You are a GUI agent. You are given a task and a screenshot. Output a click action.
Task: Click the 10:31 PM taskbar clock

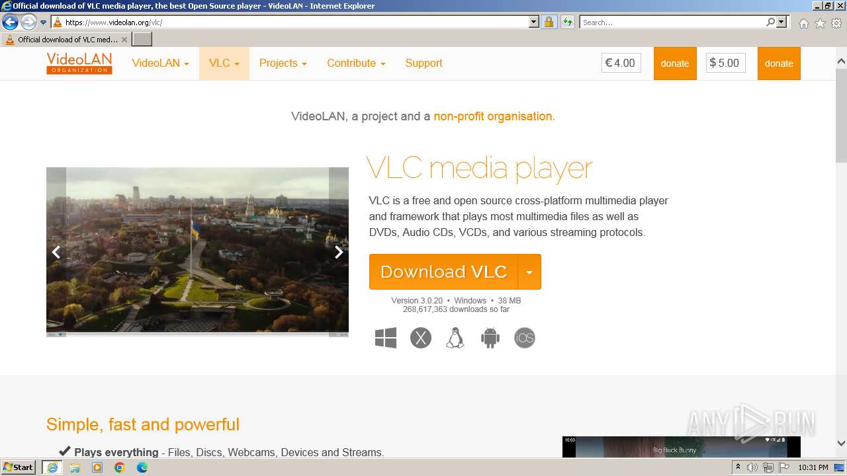[x=813, y=467]
